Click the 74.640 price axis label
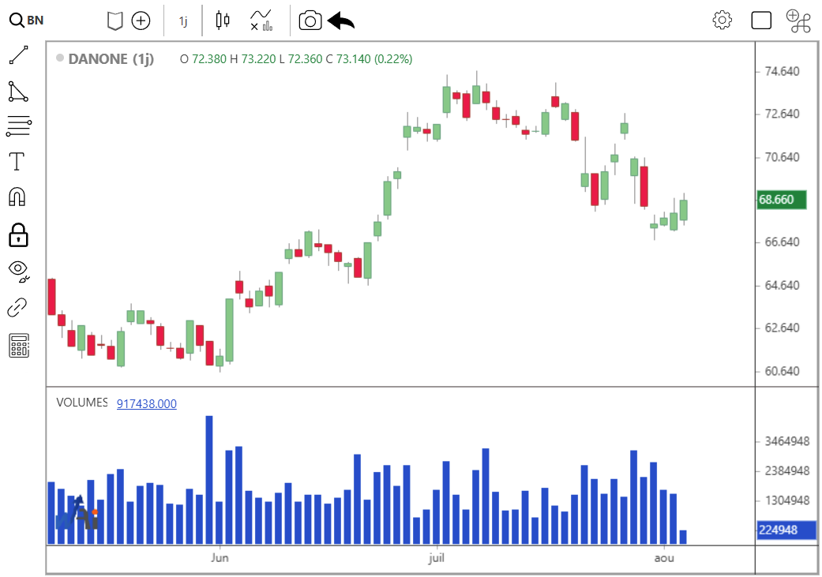Viewport: 822px width, 577px height. click(782, 71)
